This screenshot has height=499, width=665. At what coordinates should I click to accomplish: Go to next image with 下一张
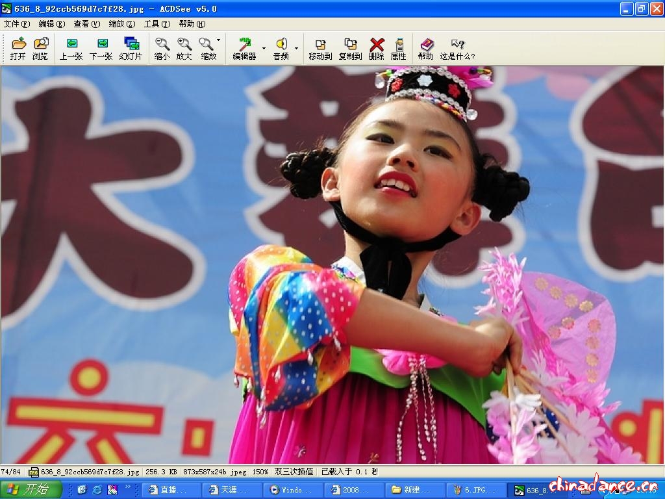pos(101,48)
